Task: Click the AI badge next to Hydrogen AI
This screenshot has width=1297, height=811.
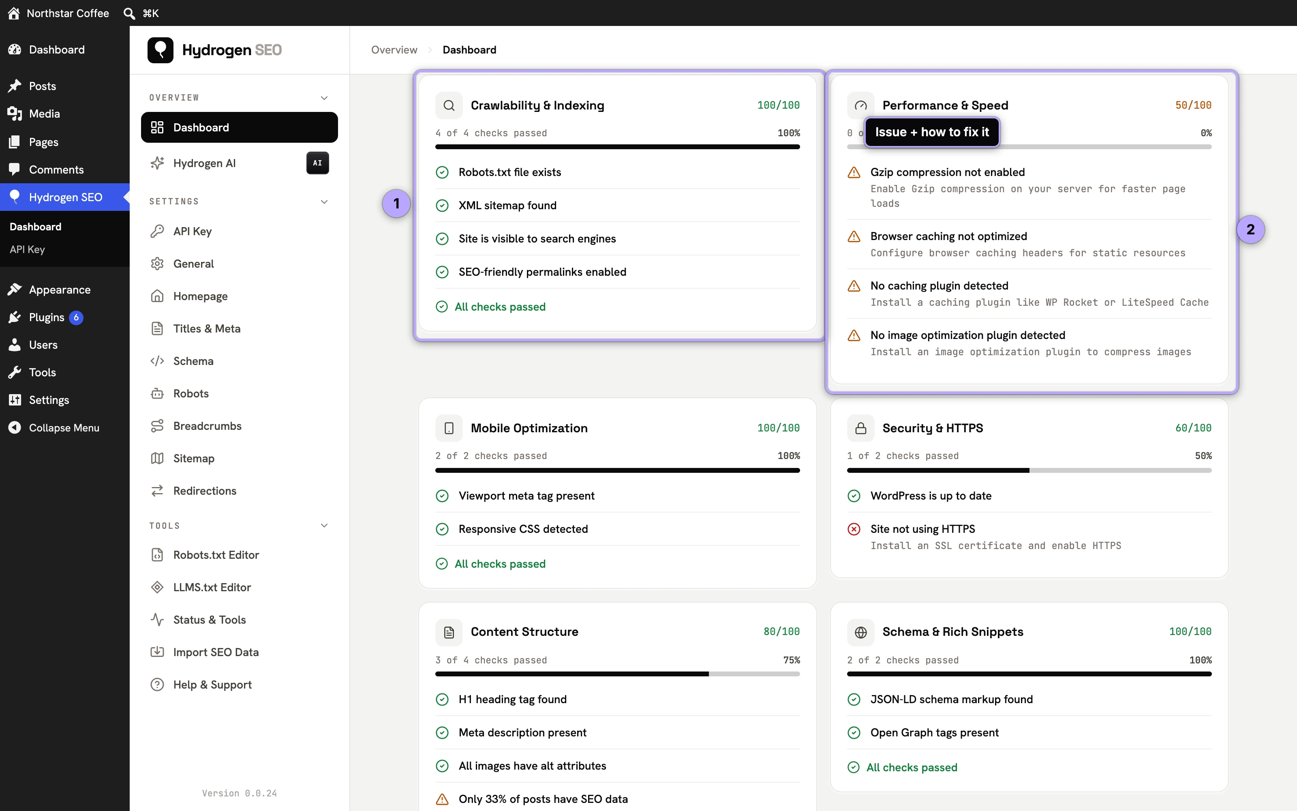Action: pos(317,163)
